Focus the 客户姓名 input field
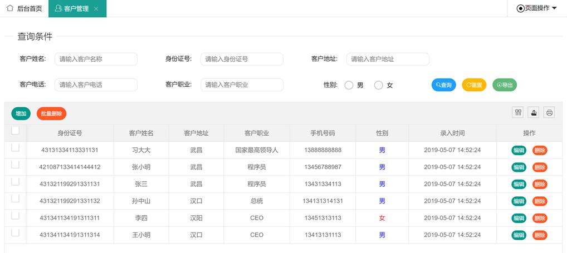This screenshot has height=253, width=567. pyautogui.click(x=96, y=59)
